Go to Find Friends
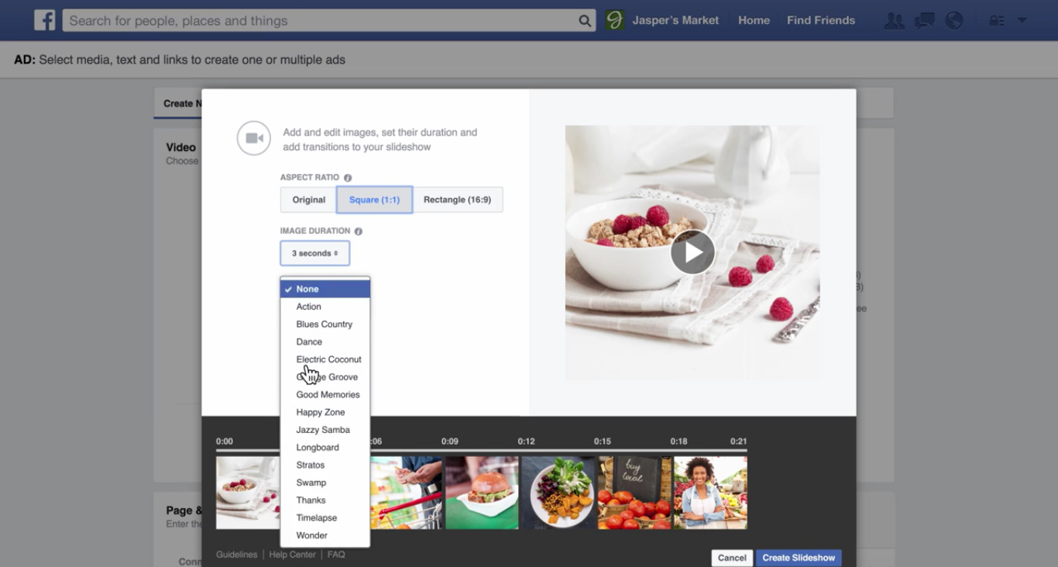This screenshot has height=567, width=1058. pyautogui.click(x=821, y=20)
